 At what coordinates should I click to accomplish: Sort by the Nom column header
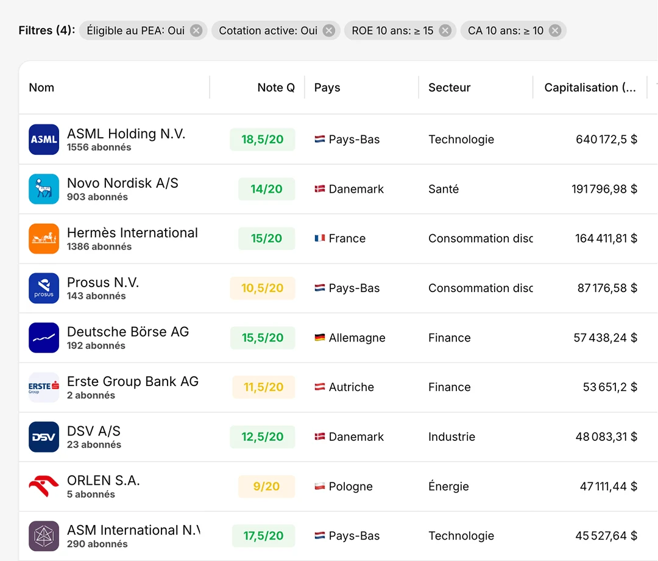pyautogui.click(x=41, y=87)
